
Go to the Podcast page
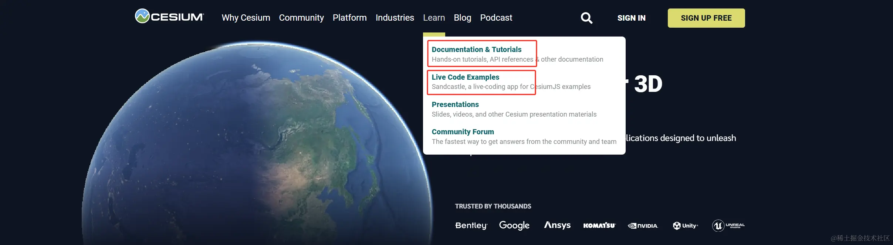click(x=496, y=18)
